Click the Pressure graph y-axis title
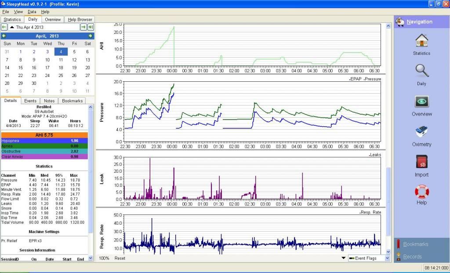Image resolution: width=450 pixels, height=273 pixels. (x=102, y=112)
